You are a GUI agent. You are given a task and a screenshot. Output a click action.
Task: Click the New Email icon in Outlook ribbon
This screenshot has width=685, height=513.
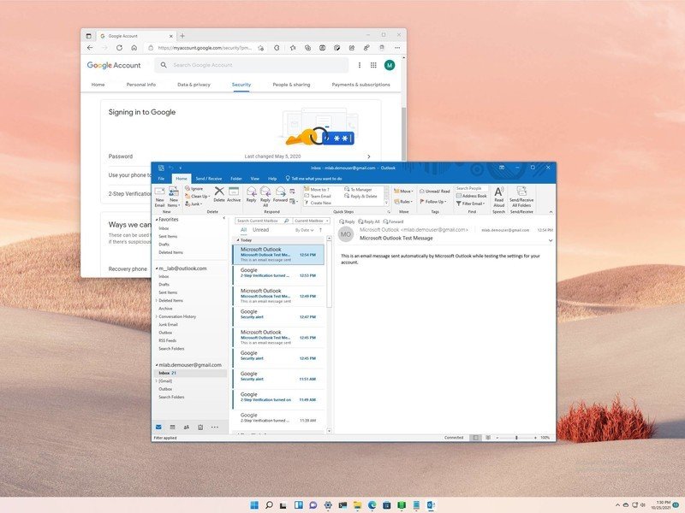coord(160,197)
